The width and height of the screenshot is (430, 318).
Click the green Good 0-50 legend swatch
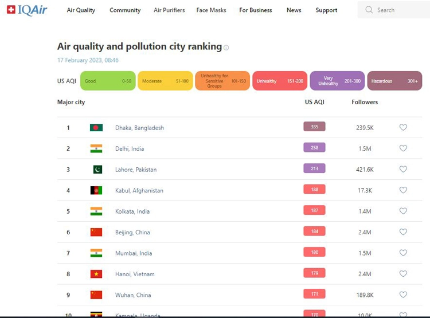click(x=108, y=81)
